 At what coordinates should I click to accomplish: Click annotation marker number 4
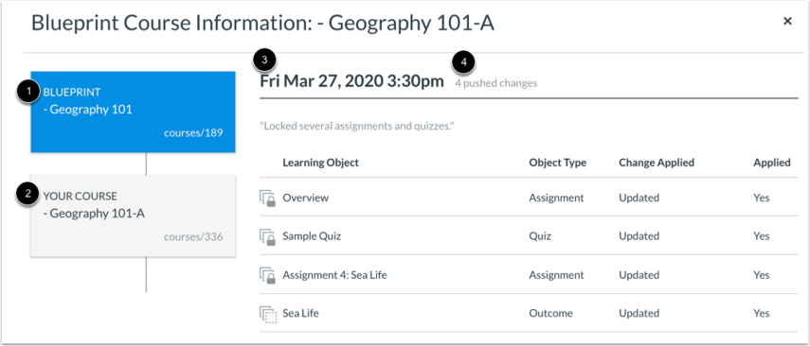[463, 64]
